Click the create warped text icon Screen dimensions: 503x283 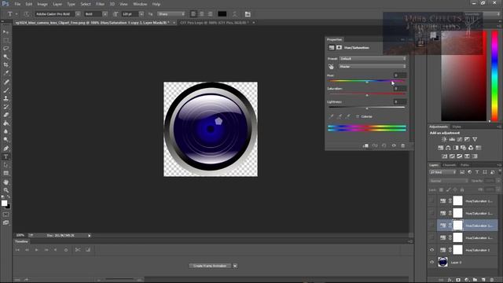pos(234,14)
